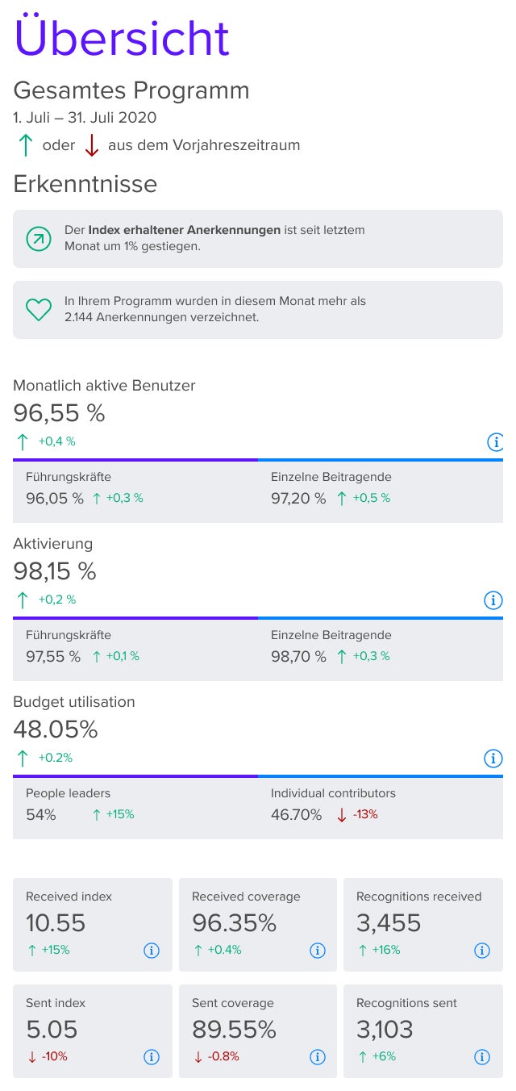Click info icon on Received index card

[x=151, y=951]
